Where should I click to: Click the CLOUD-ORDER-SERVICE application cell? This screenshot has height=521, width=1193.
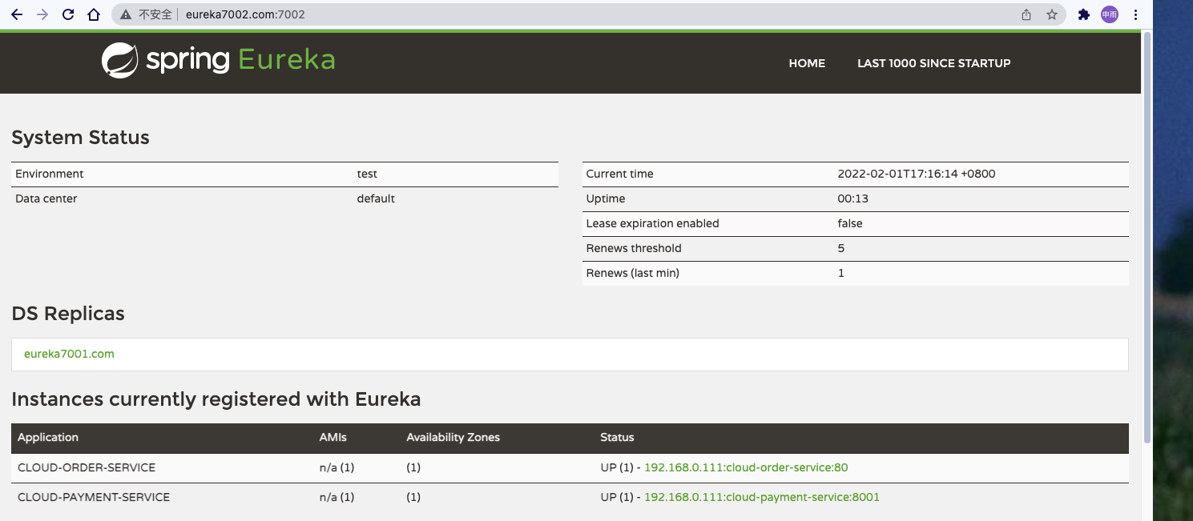(x=87, y=467)
